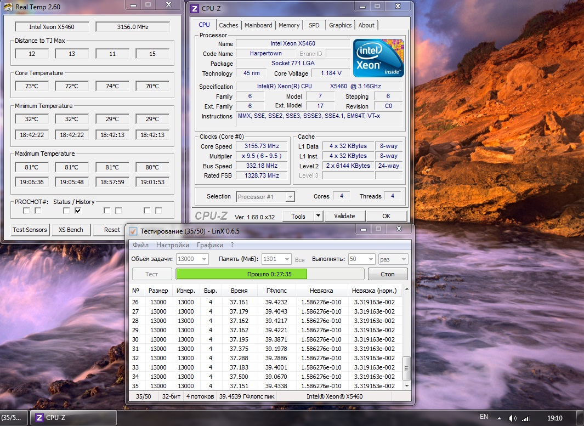
Task: Switch to the SPD tab
Action: (x=314, y=25)
